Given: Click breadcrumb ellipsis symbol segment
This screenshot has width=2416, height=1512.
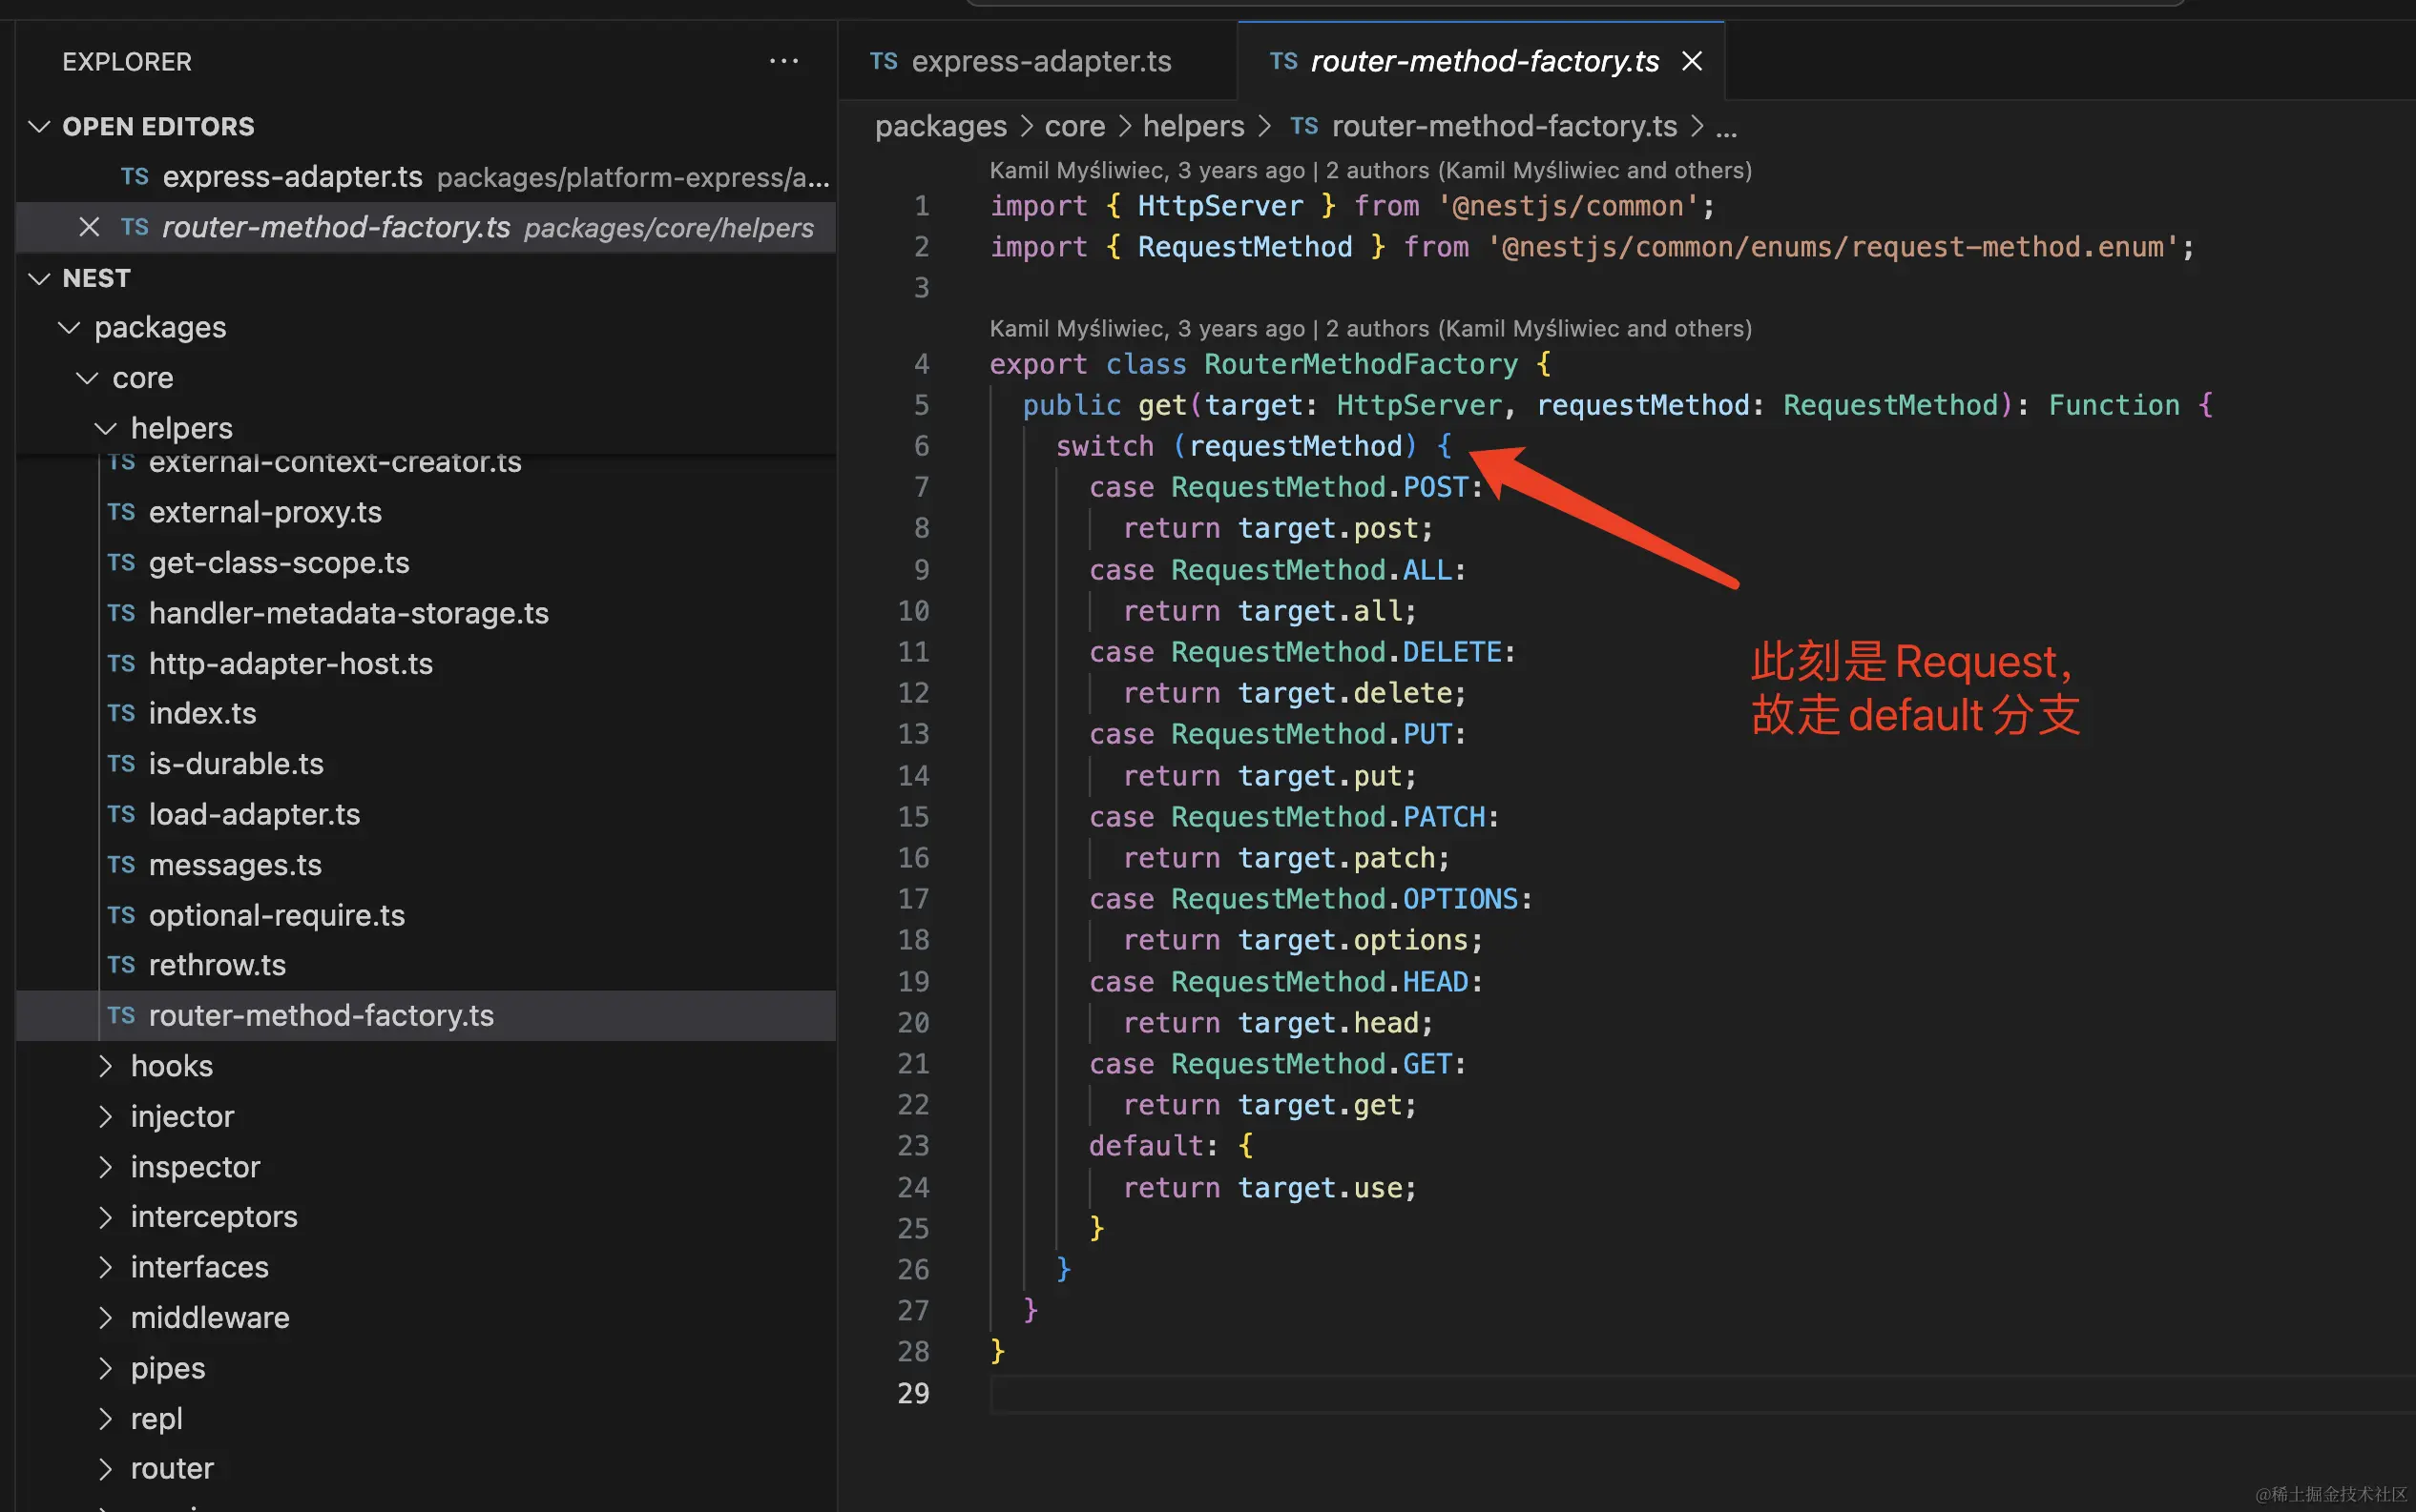Looking at the screenshot, I should [x=1726, y=128].
